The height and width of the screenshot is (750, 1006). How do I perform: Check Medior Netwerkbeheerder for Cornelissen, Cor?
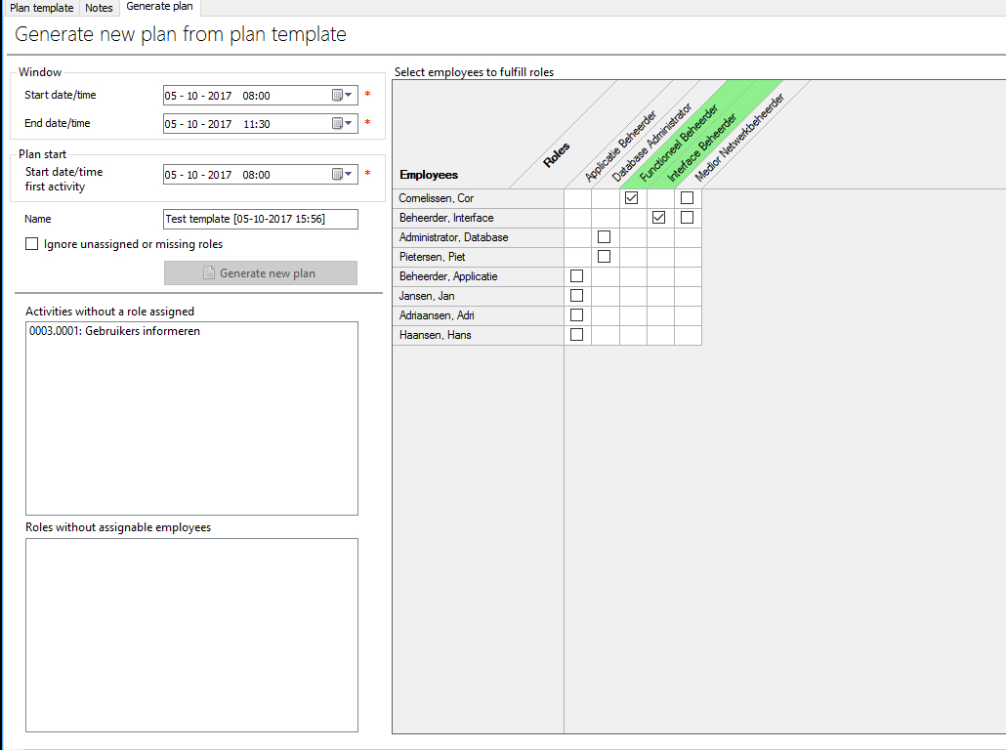coord(687,198)
